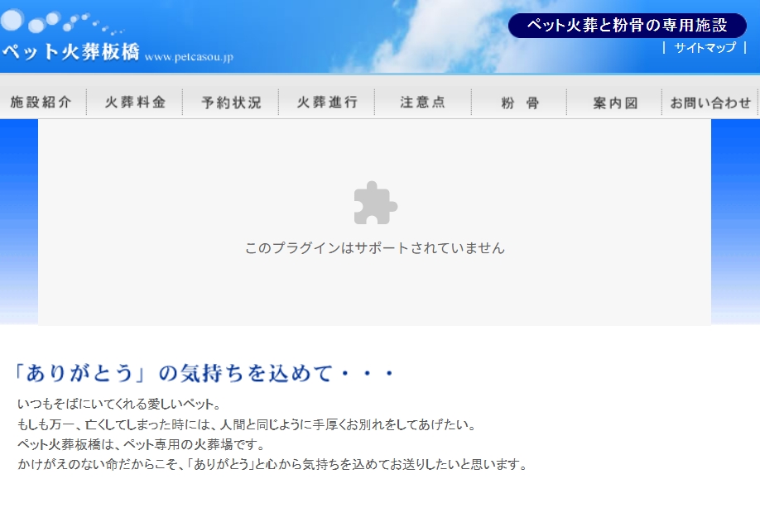Select 注意点 in the navigation bar
760x522 pixels.
click(x=423, y=103)
